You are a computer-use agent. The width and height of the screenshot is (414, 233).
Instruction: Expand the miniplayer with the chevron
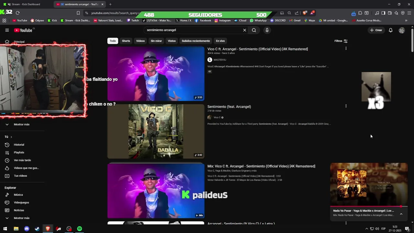401,214
